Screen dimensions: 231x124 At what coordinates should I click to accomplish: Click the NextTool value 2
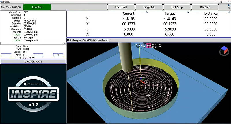(24, 18)
